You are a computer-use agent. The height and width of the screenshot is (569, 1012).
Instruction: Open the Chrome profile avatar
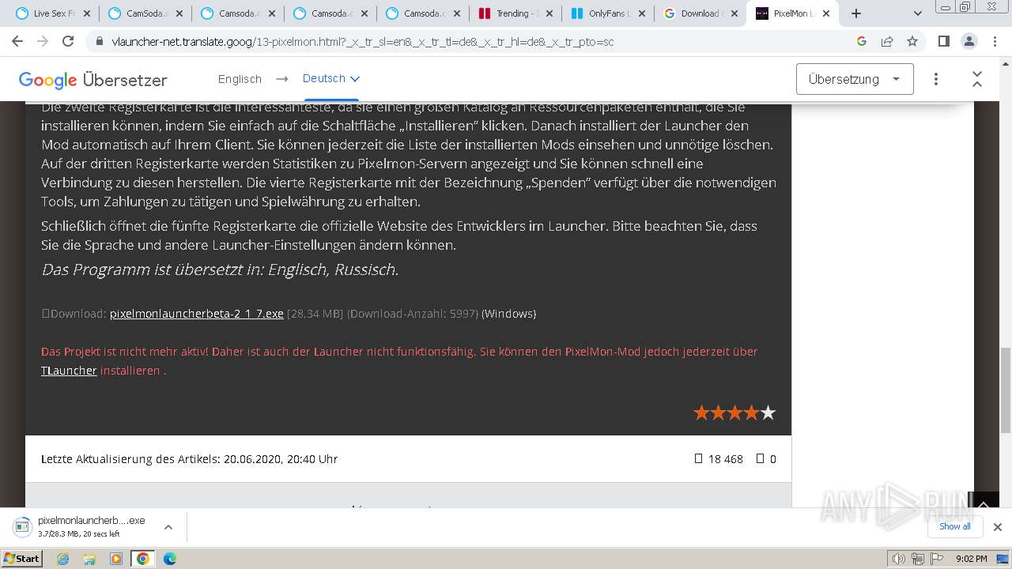pyautogui.click(x=969, y=41)
